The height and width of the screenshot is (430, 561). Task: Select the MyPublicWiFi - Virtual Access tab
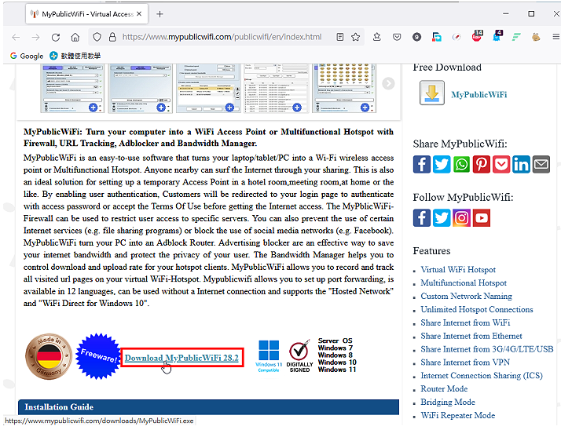(x=86, y=14)
